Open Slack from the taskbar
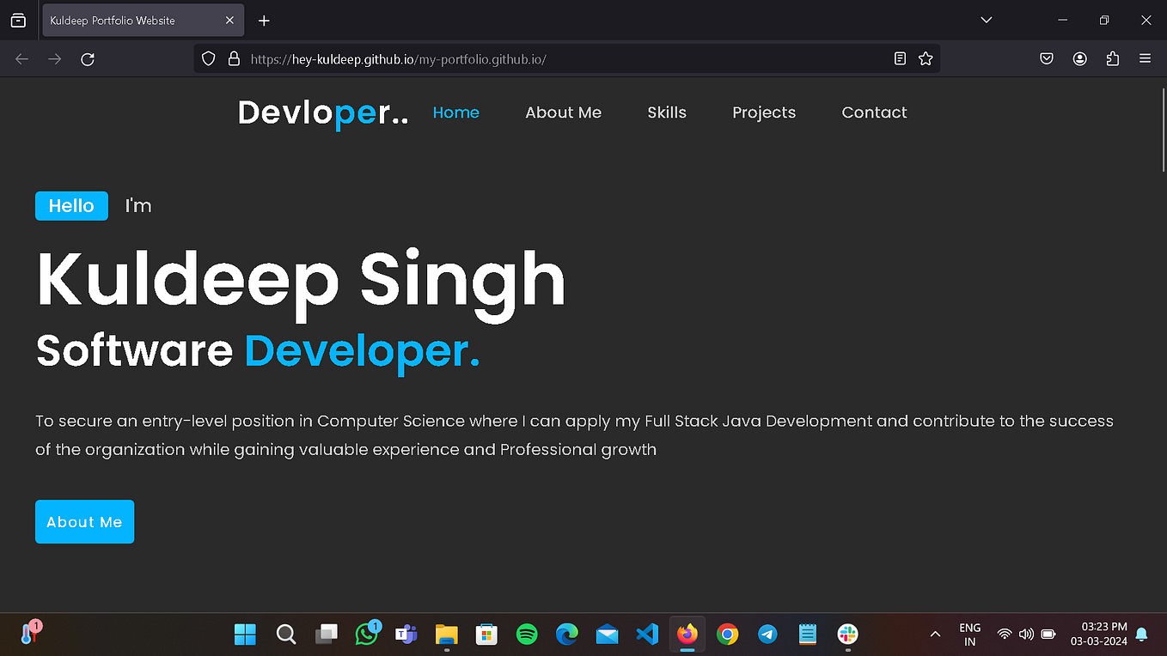 pyautogui.click(x=847, y=634)
